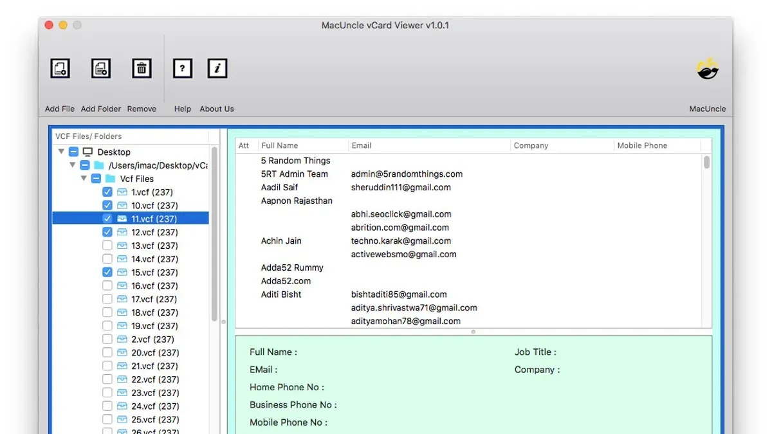Click the About Us label
This screenshot has height=434, width=772.
click(217, 109)
